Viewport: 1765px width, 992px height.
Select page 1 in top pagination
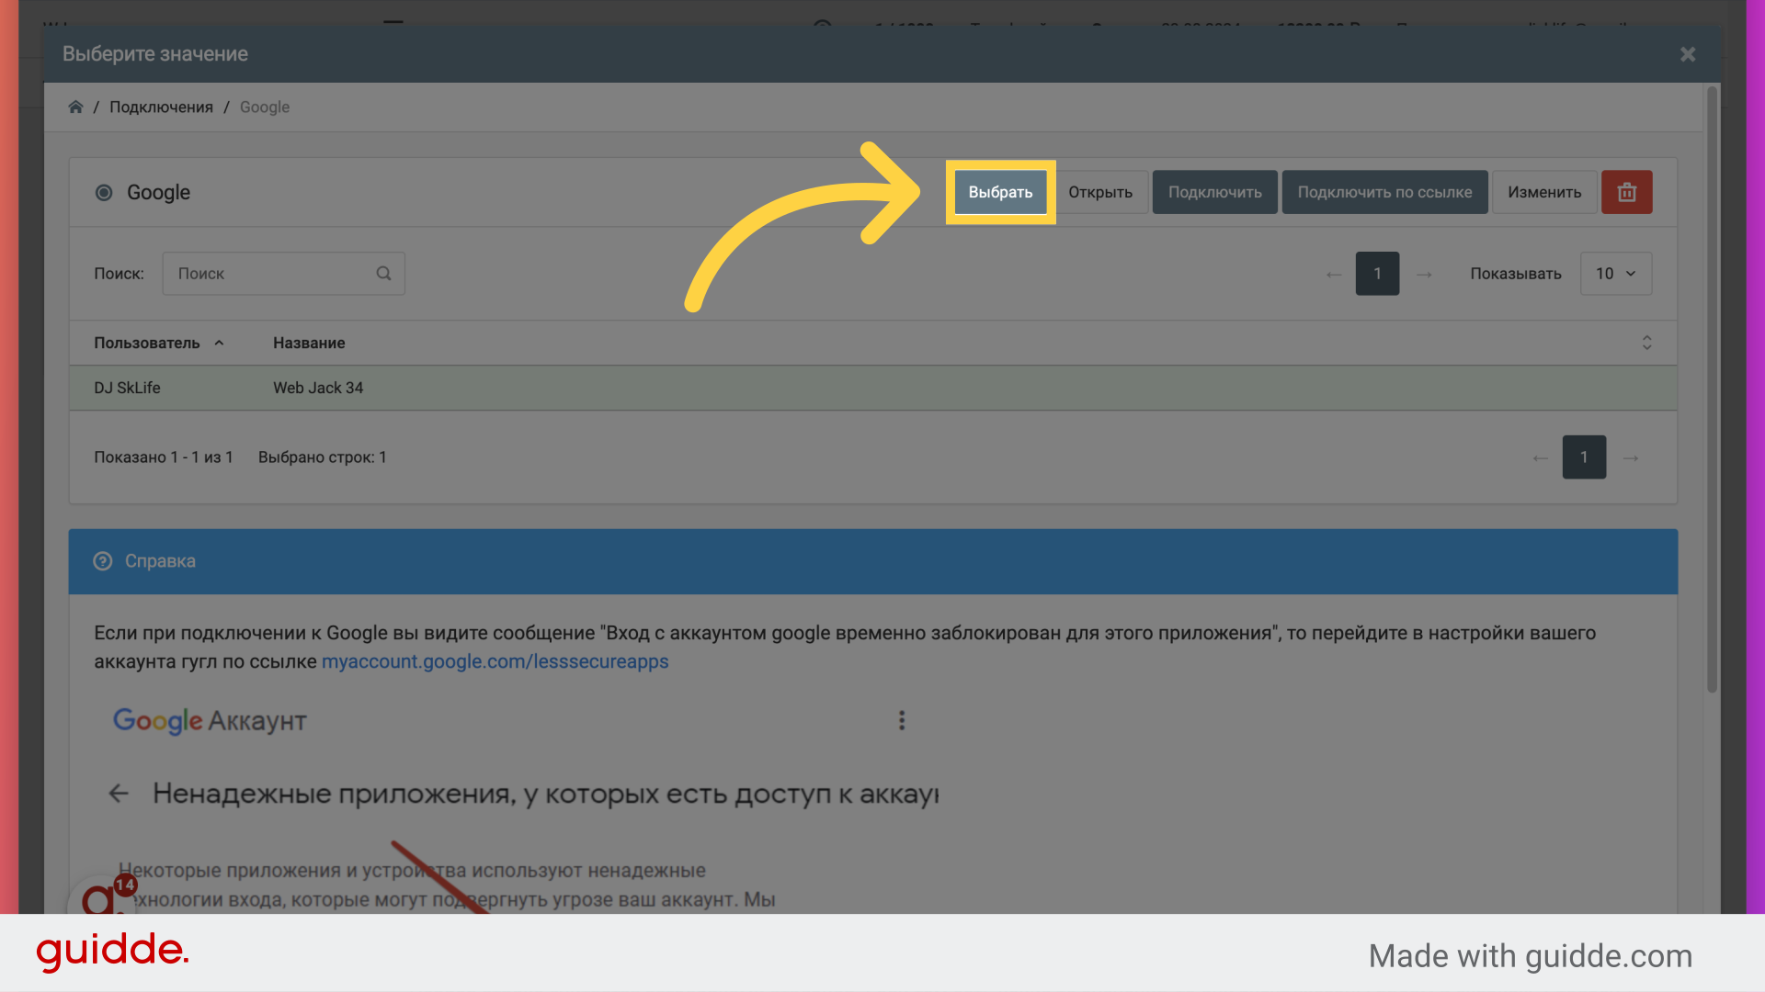click(x=1377, y=273)
